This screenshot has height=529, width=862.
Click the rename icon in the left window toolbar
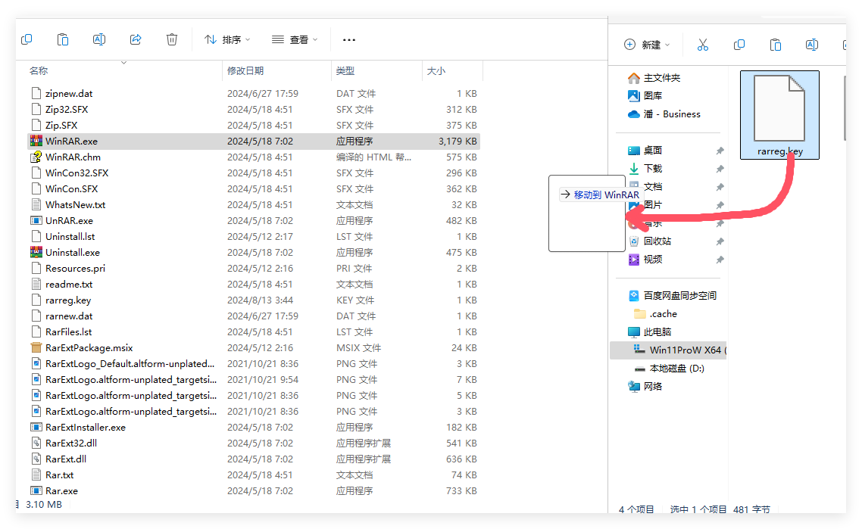tap(99, 39)
